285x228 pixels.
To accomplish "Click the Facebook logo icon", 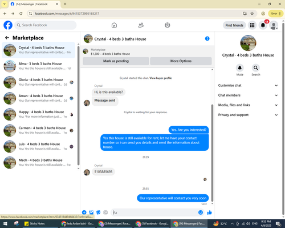I will click(x=8, y=25).
